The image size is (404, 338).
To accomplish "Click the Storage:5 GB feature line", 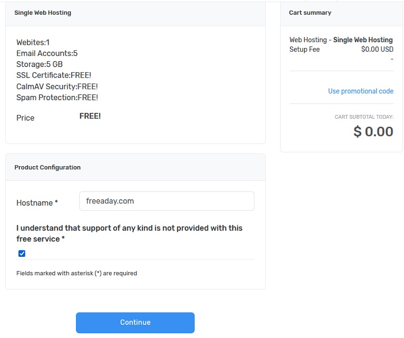I will tap(40, 64).
